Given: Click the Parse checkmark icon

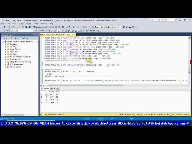Looking at the screenshot, I should [x=49, y=31].
